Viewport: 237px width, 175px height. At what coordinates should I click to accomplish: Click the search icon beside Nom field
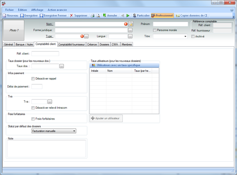click(131, 24)
